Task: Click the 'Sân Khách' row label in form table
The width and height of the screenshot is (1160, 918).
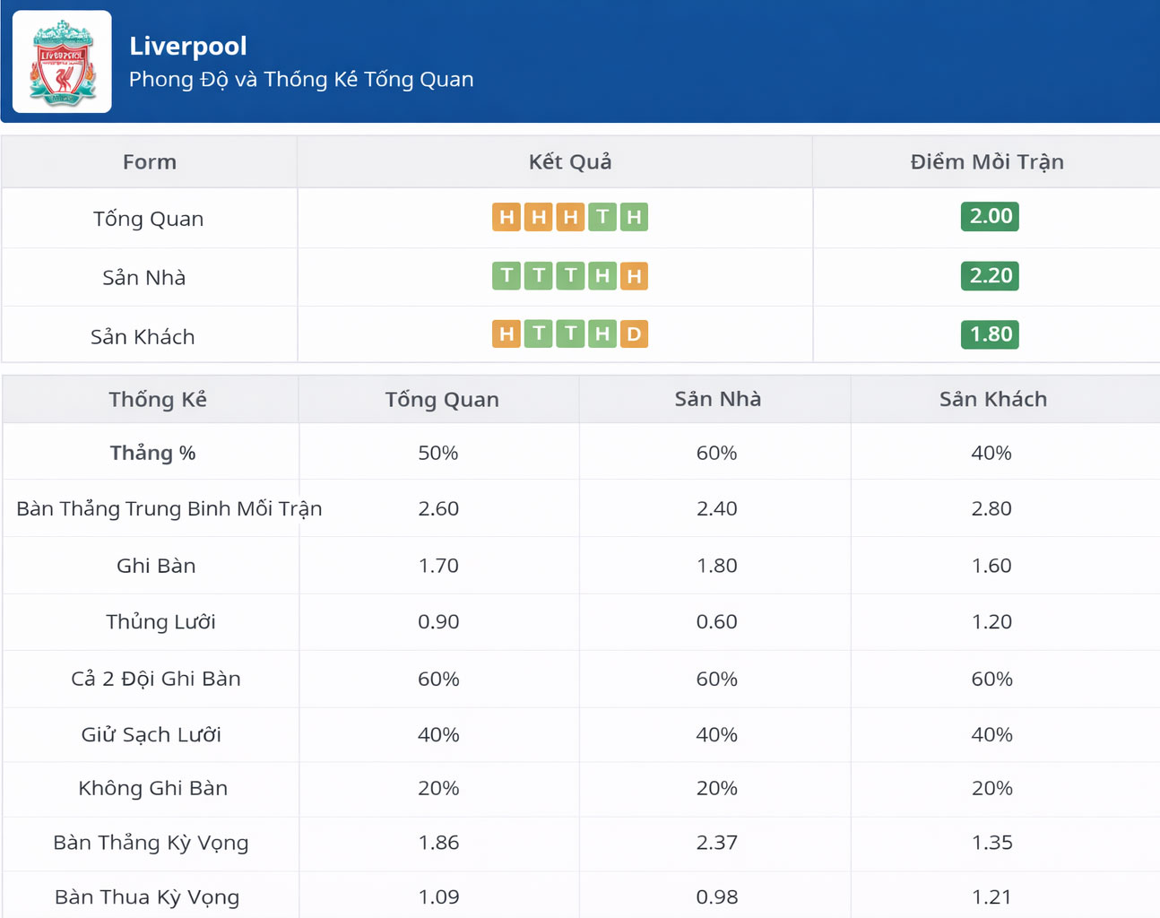Action: click(x=143, y=337)
